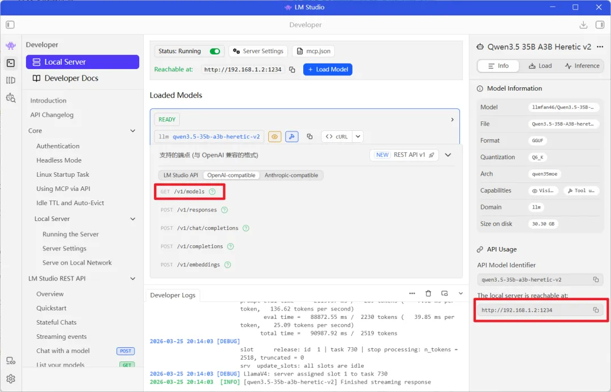Open My Models library icon in sidebar
The image size is (611, 392).
point(11,80)
